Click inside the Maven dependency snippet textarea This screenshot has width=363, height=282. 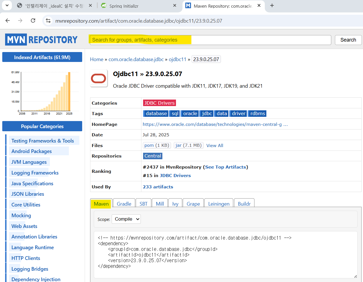coord(226,255)
